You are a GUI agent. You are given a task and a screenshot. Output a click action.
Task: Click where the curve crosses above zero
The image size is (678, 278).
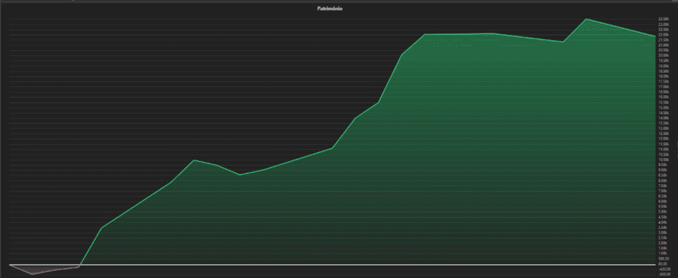point(81,265)
